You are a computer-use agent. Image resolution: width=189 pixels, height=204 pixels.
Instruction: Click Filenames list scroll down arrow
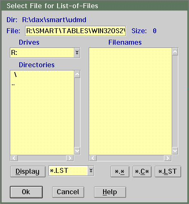click(x=175, y=151)
